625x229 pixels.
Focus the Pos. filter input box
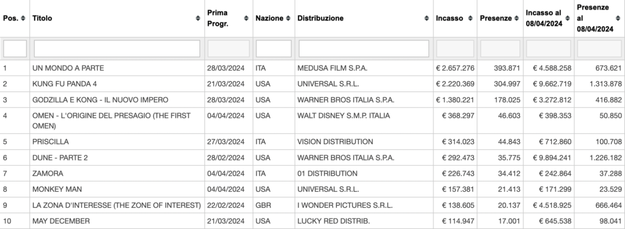15,49
